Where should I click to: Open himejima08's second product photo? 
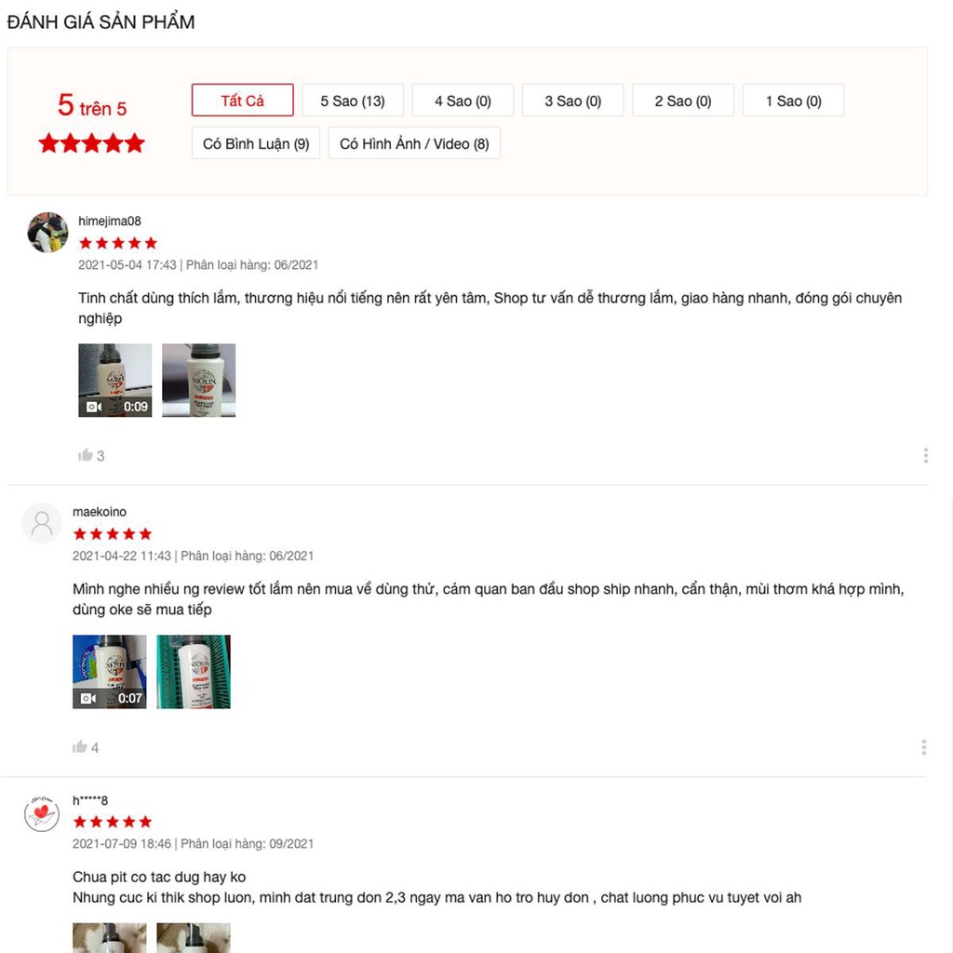click(199, 381)
